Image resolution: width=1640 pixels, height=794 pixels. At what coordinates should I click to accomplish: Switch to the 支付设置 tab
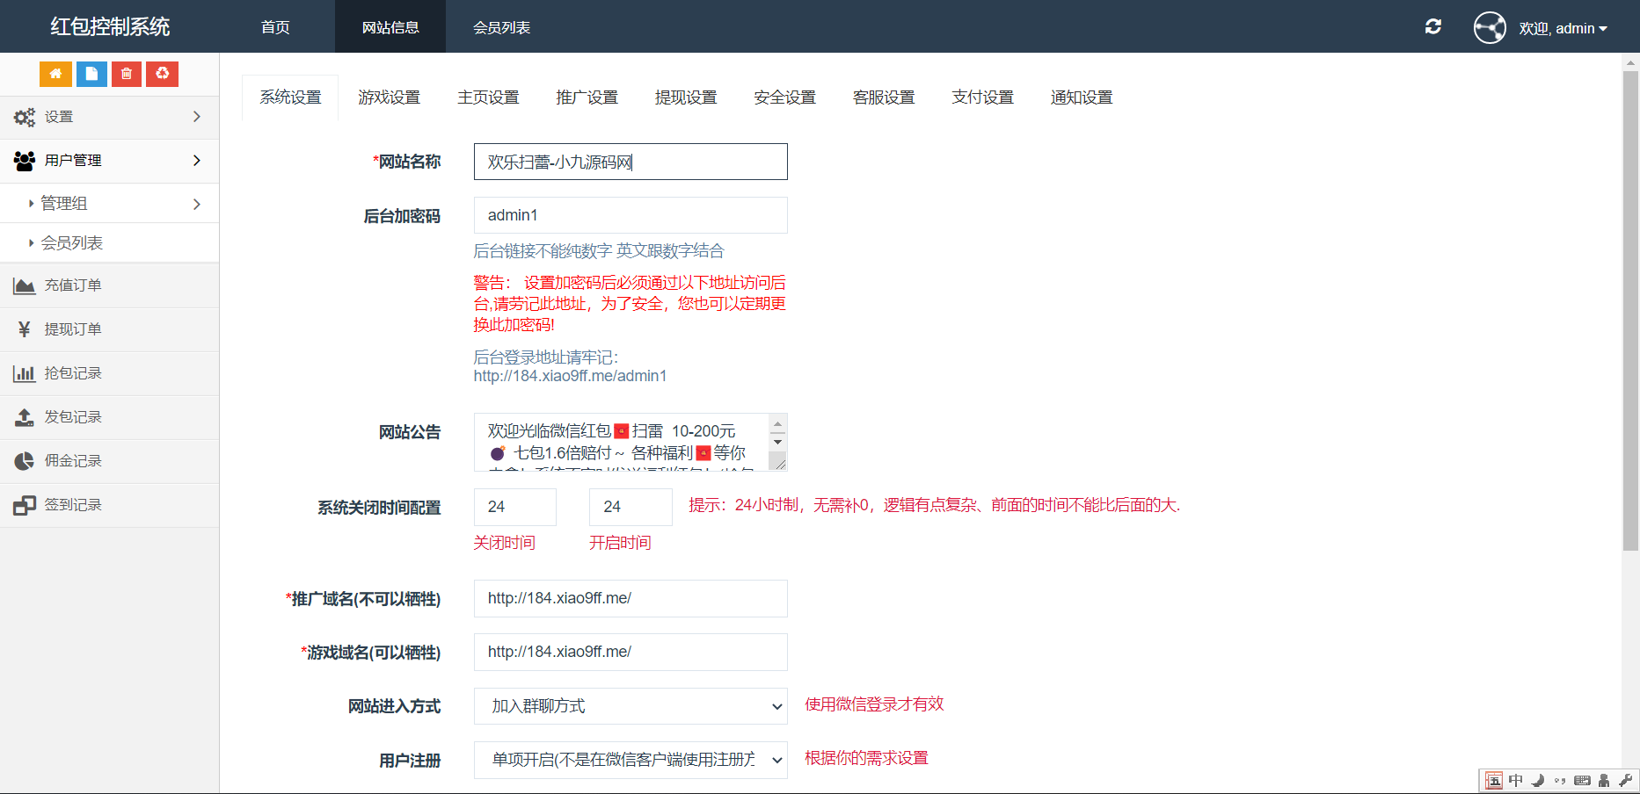(982, 97)
